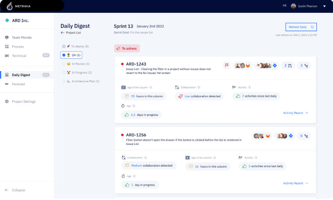Click the pull requests badge on ARD-1243

tap(287, 66)
